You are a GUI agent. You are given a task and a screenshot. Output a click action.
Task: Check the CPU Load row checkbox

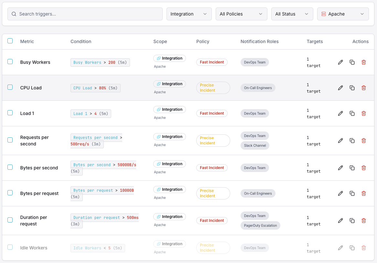(10, 87)
